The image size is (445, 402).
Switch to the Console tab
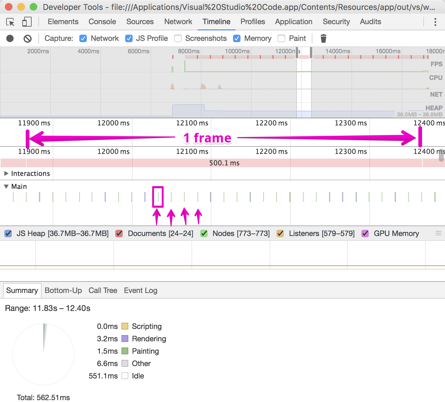(x=102, y=22)
